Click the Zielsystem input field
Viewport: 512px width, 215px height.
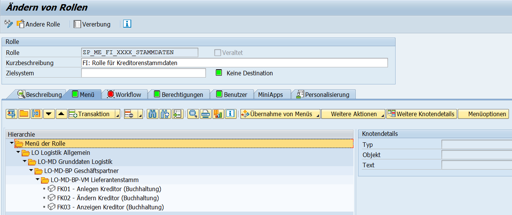coord(143,73)
